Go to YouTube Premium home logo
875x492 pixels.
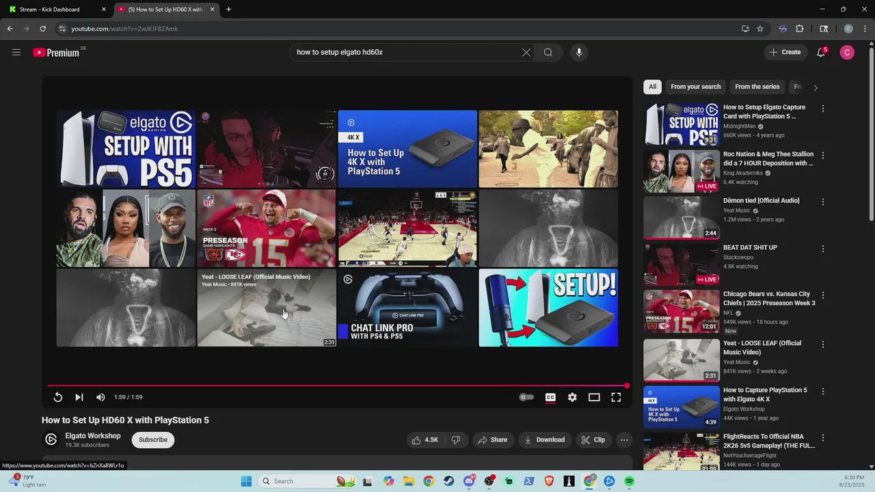[57, 53]
